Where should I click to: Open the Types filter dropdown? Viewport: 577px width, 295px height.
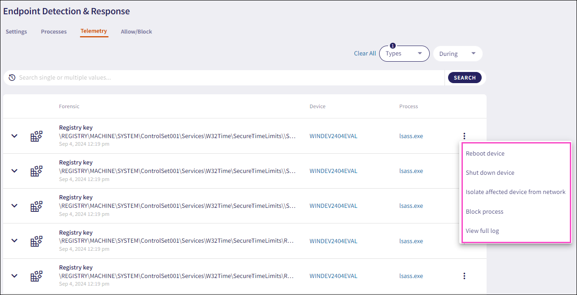click(404, 54)
